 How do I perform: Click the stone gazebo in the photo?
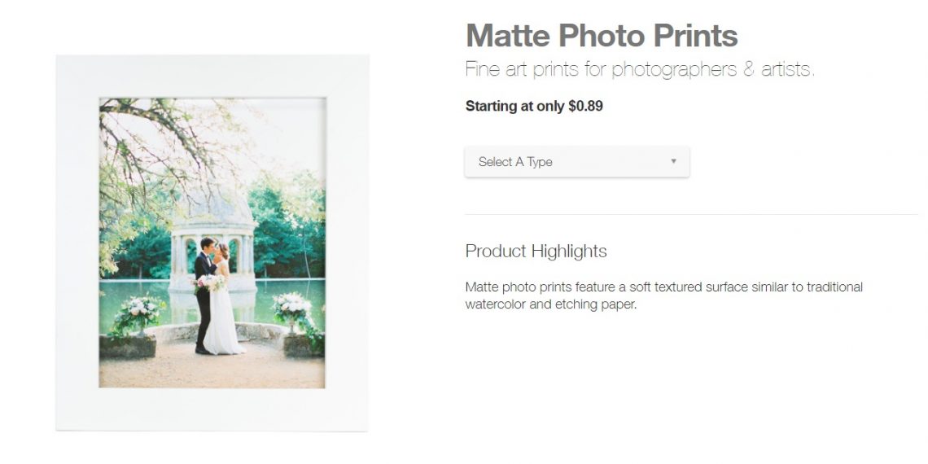pyautogui.click(x=212, y=236)
